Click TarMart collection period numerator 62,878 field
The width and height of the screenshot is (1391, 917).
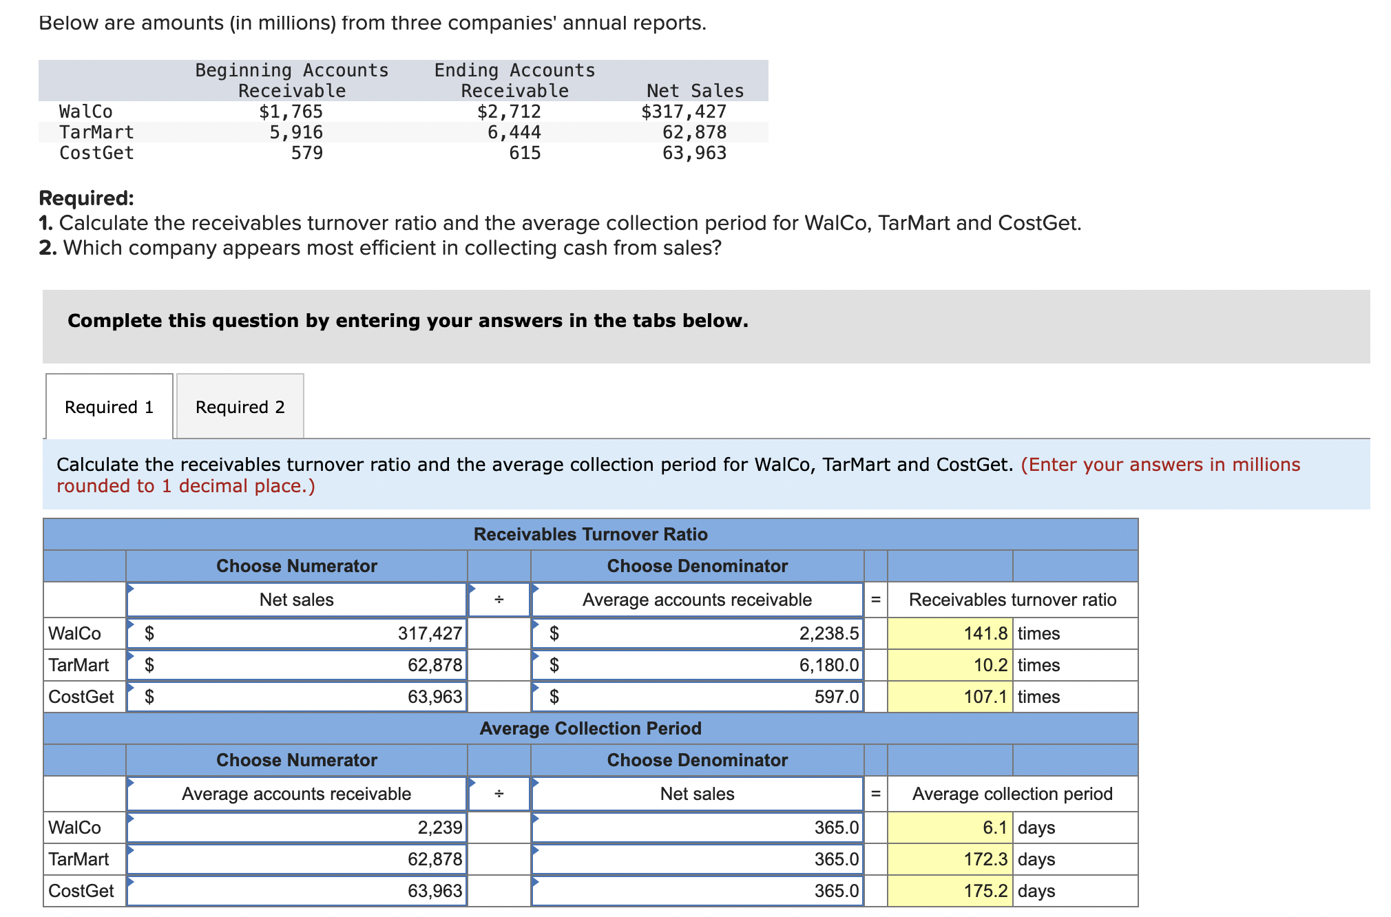[x=296, y=859]
